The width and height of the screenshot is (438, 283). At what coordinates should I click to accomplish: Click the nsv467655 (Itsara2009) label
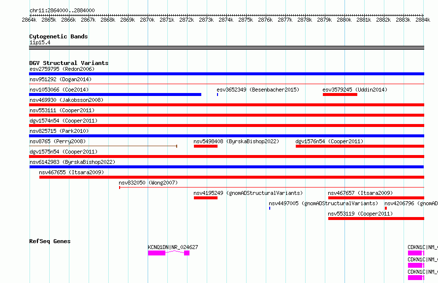[71, 172]
